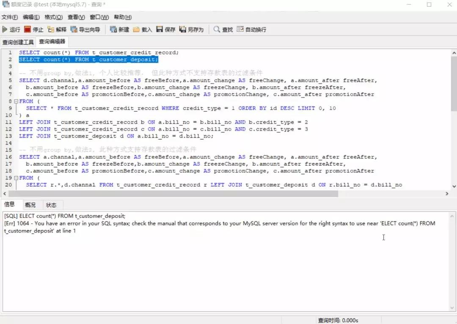Click line 20 SELECT r.*,d.channal text

pyautogui.click(x=214, y=185)
